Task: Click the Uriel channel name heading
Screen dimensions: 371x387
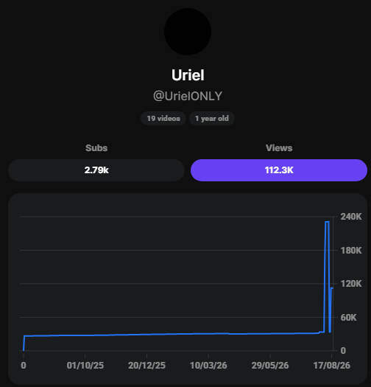Action: (188, 75)
